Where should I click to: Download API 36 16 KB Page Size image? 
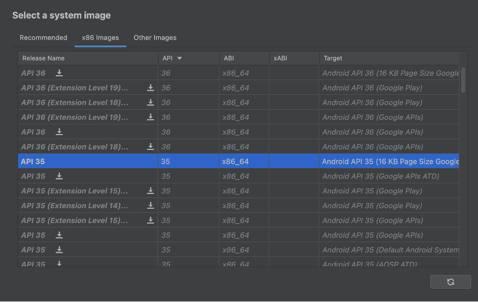click(59, 73)
